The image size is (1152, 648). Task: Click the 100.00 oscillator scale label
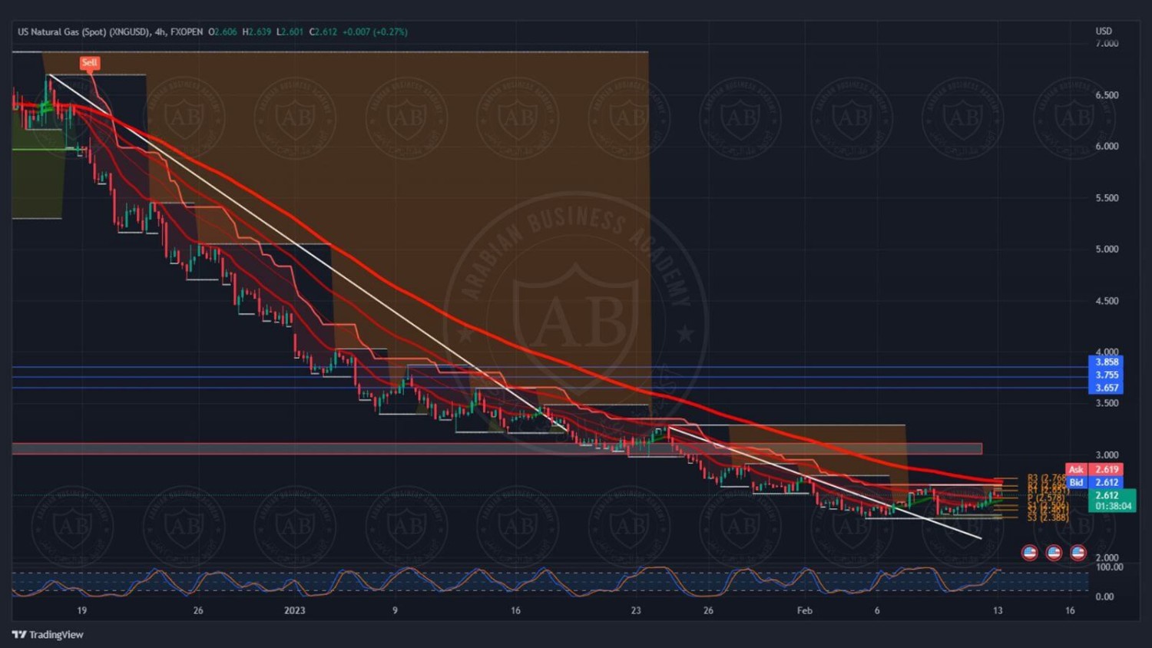(x=1109, y=567)
